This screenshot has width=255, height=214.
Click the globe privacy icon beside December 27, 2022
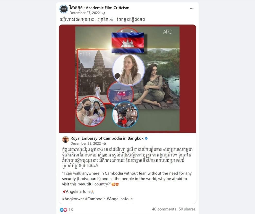point(104,13)
